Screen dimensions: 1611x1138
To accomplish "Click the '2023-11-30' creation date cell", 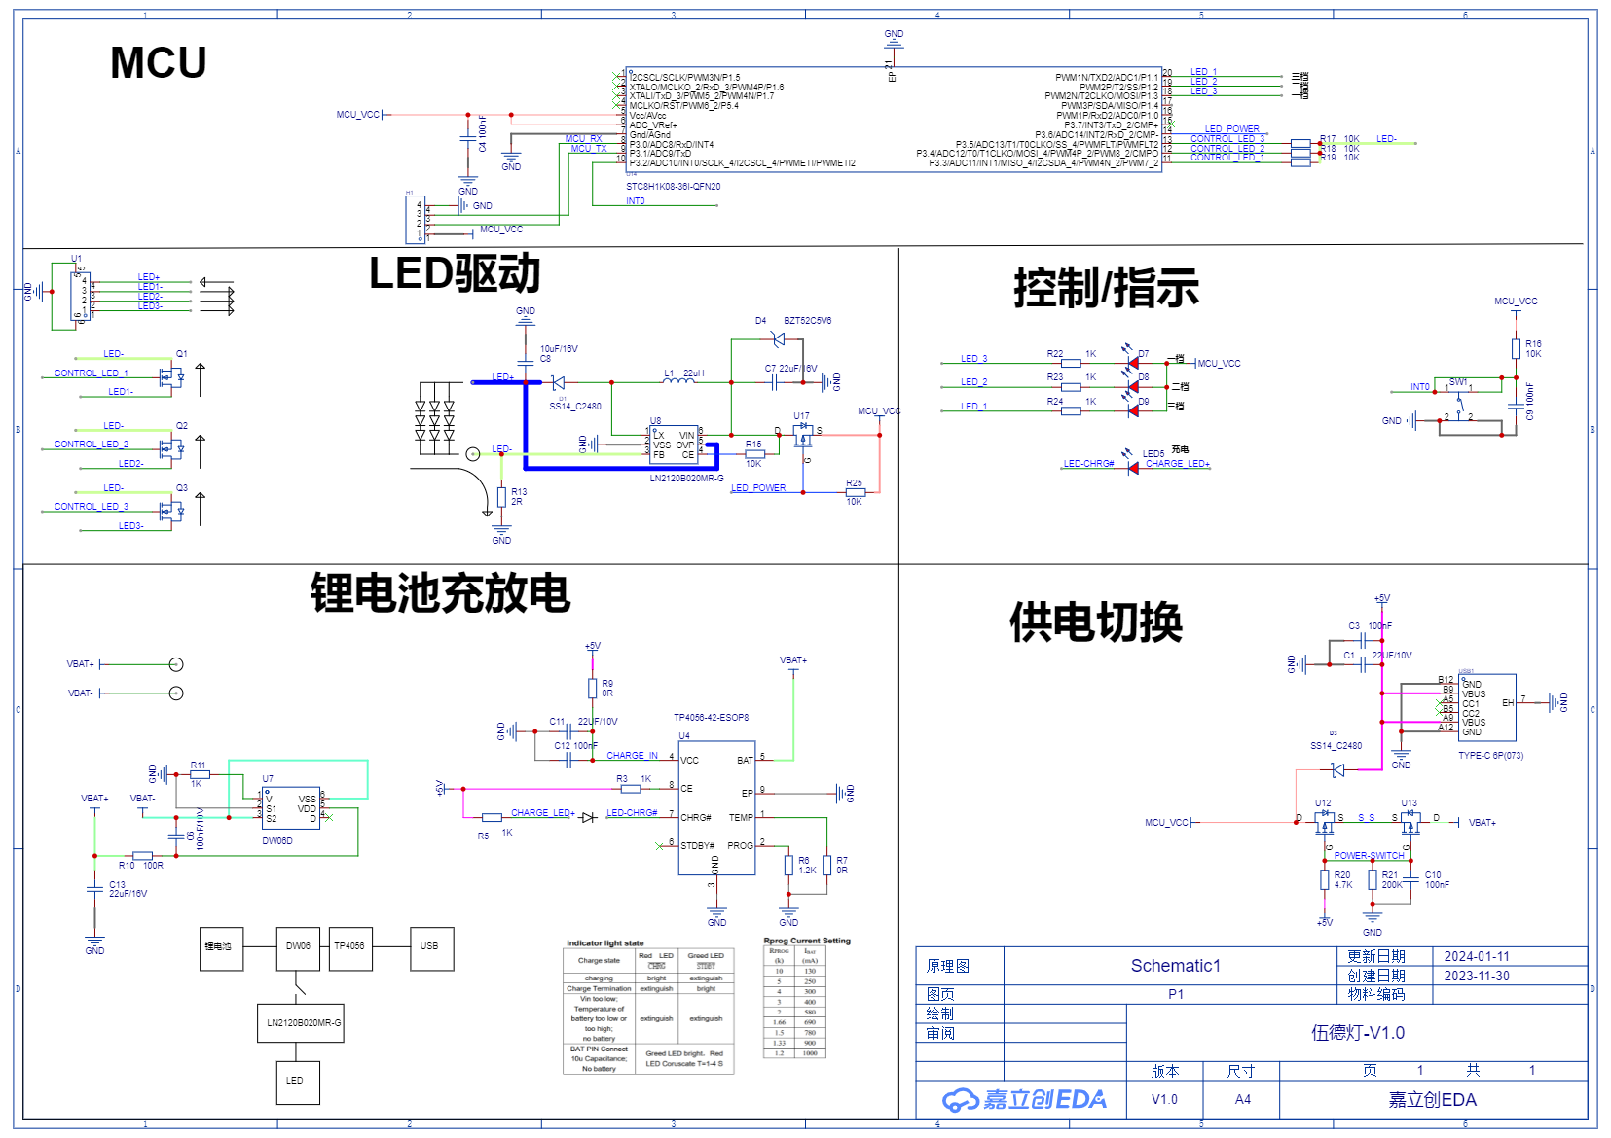I will click(x=1510, y=976).
